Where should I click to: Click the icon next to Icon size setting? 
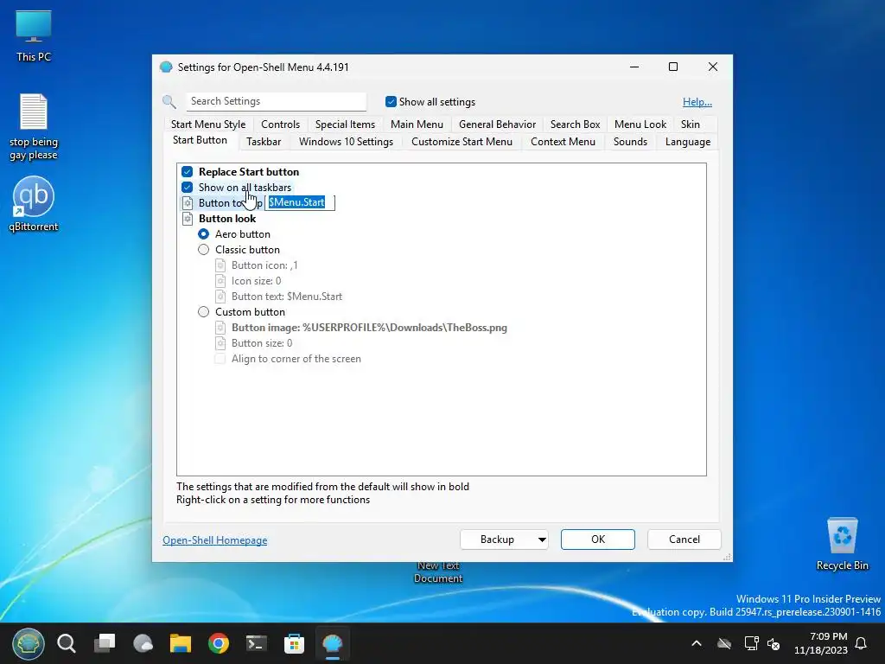[220, 281]
